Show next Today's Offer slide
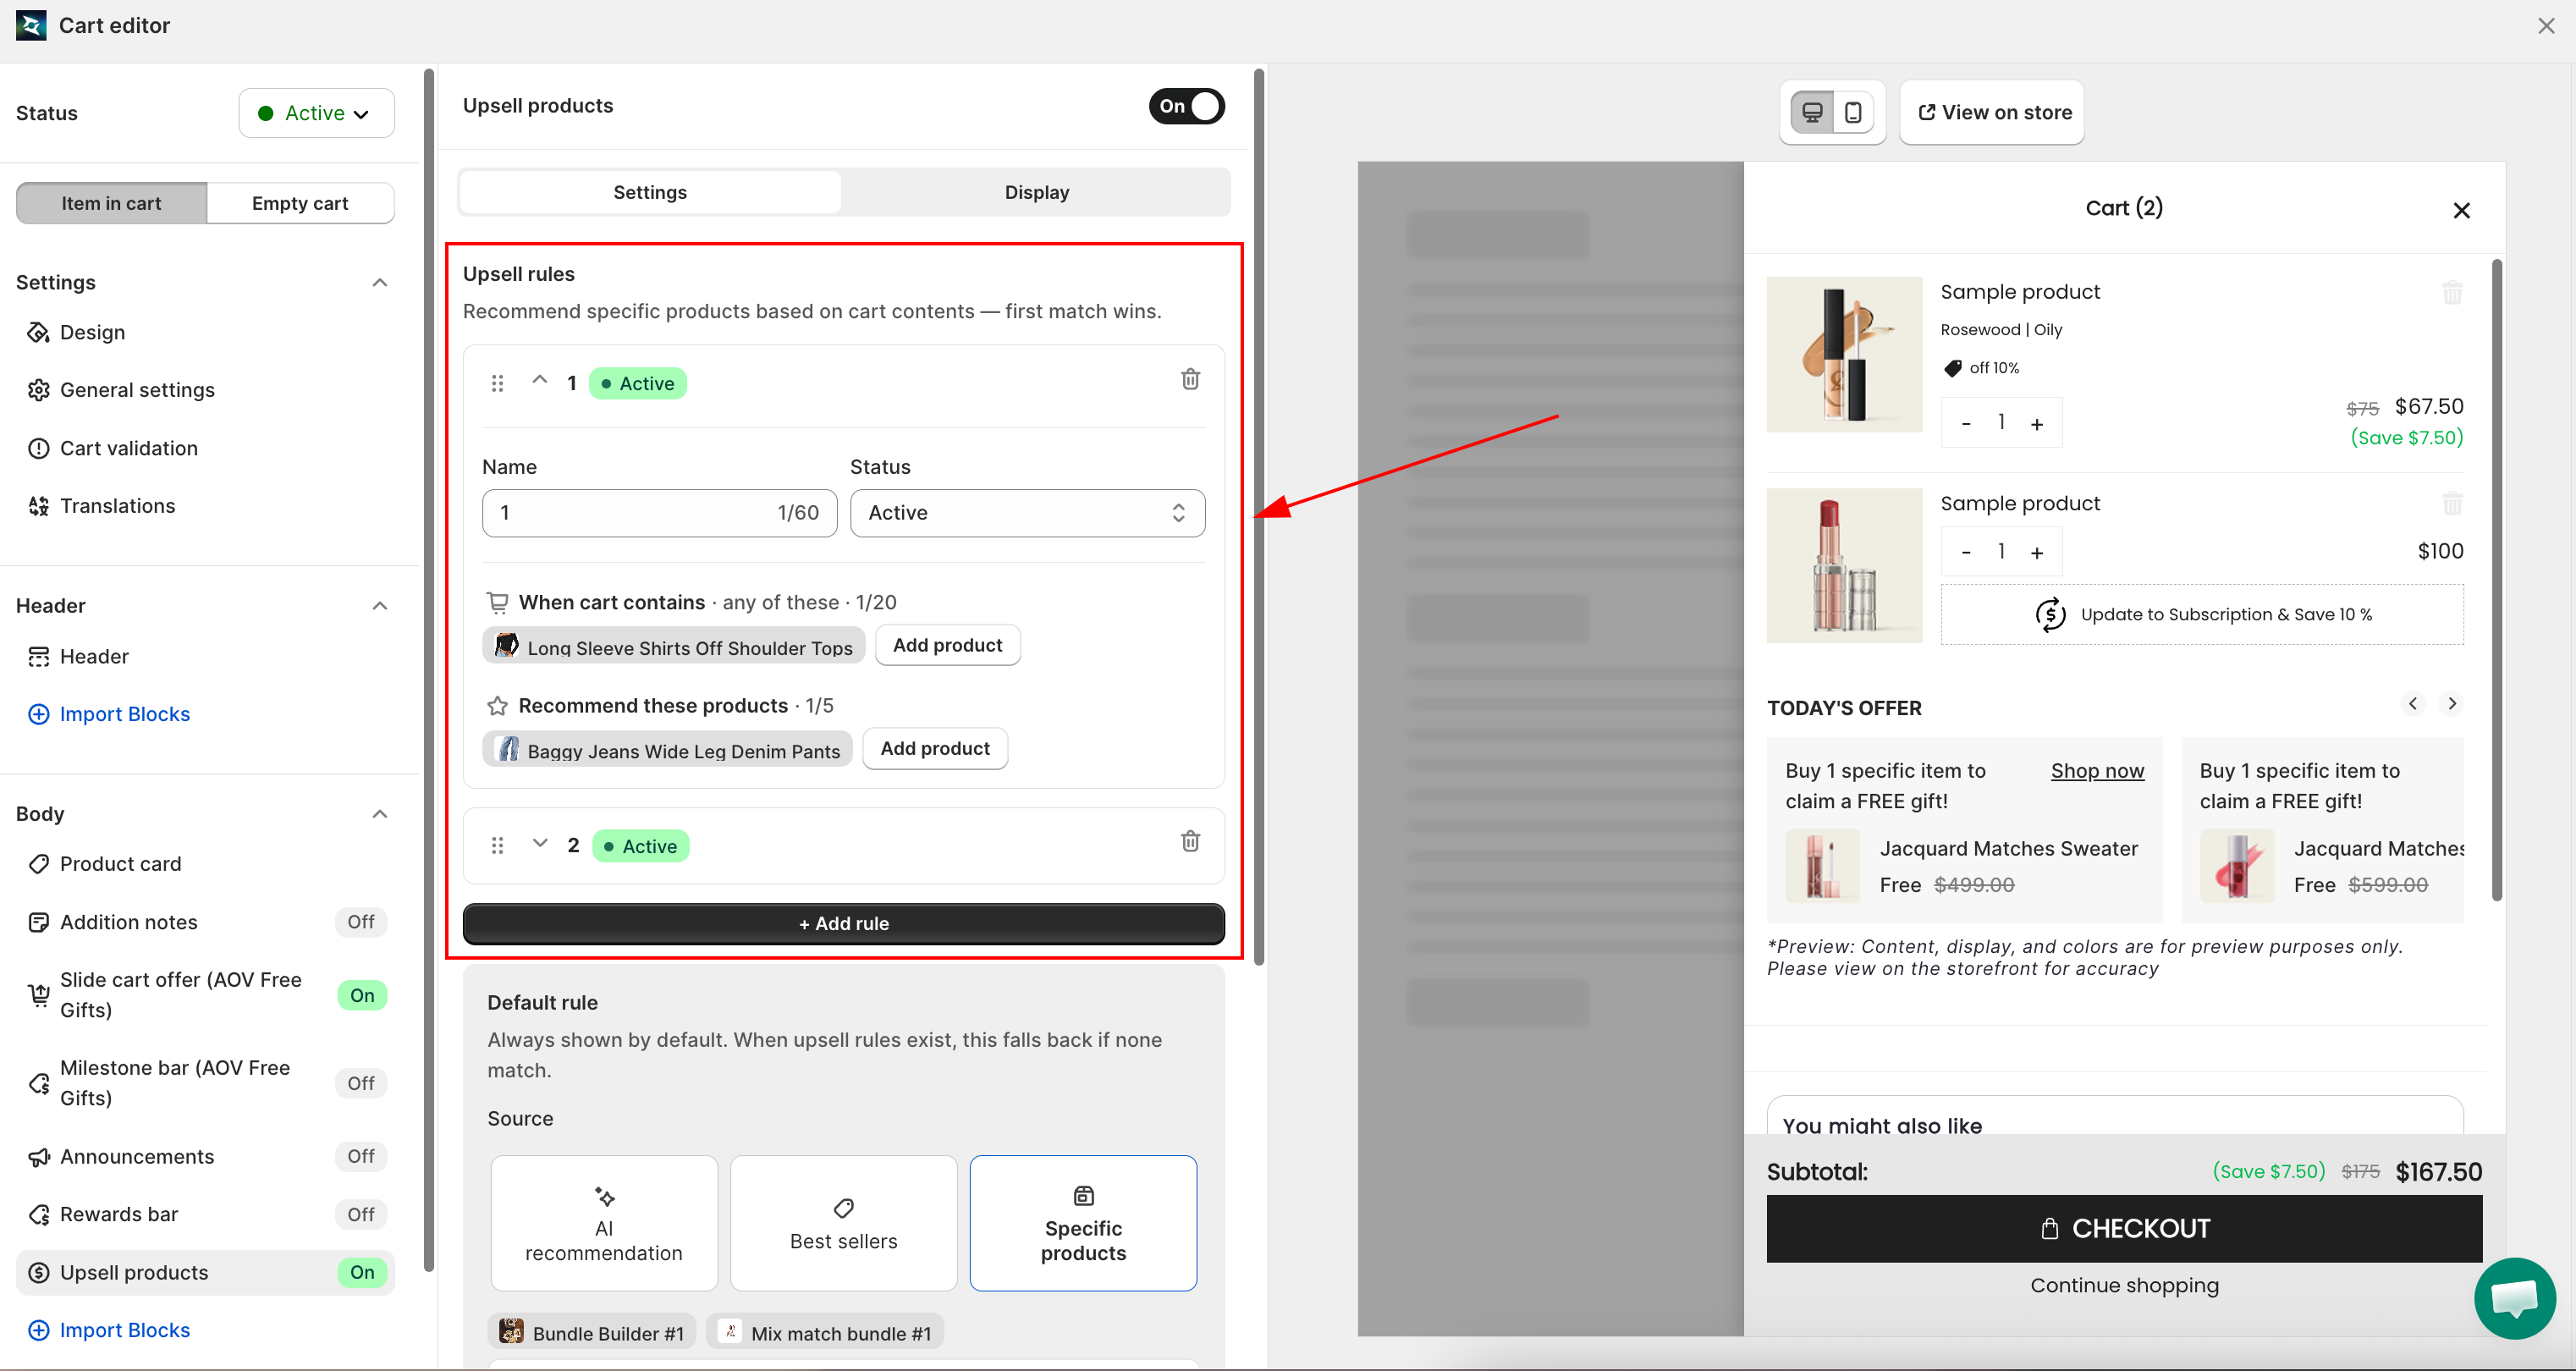Viewport: 2576px width, 1371px height. pyautogui.click(x=2451, y=704)
